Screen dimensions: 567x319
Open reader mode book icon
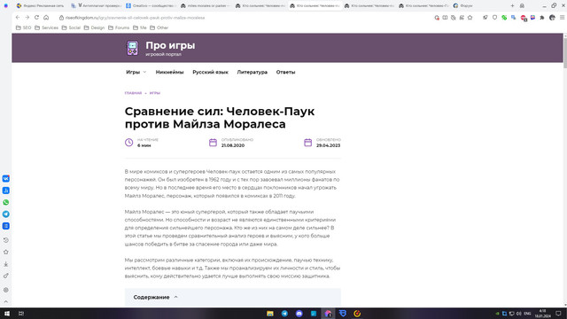(x=445, y=18)
